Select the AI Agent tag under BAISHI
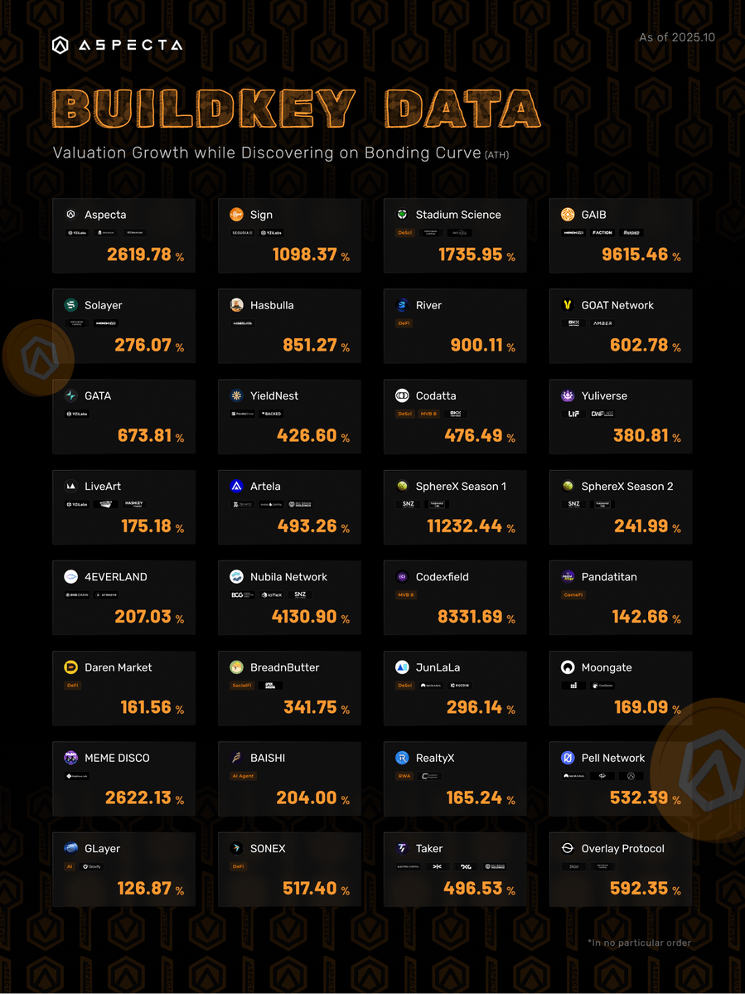The width and height of the screenshot is (745, 994). point(244,776)
